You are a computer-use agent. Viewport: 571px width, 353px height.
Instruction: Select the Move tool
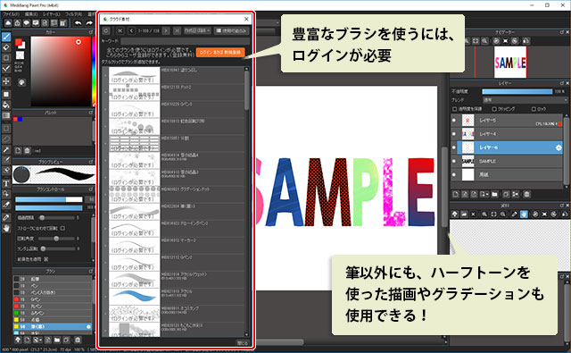point(6,81)
